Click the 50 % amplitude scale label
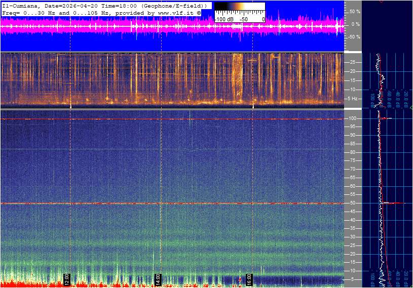This screenshot has height=288, width=413. coord(354,11)
